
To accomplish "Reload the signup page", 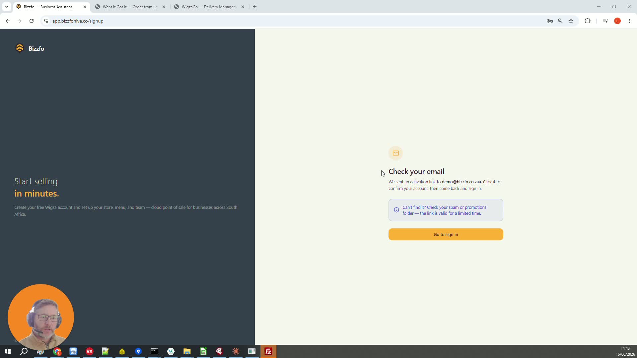I will tap(32, 21).
